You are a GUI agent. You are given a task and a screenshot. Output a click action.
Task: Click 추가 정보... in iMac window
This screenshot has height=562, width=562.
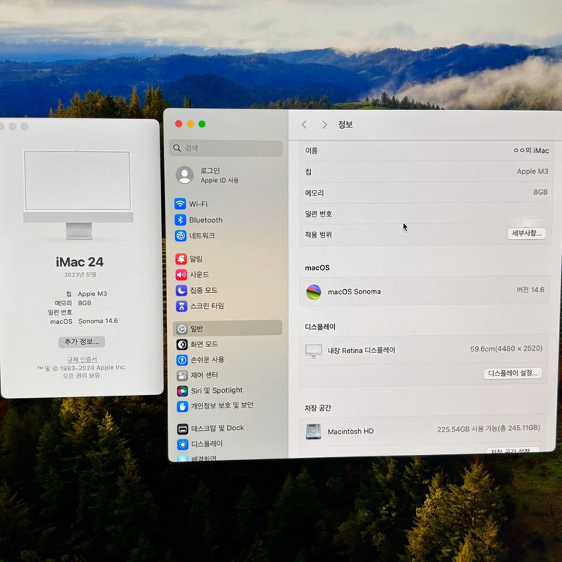coord(82,342)
